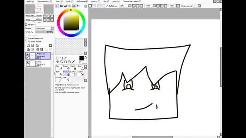This screenshot has height=138, width=246.
Task: Toggle the RGB slider panel
Action: pyautogui.click(x=61, y=6)
